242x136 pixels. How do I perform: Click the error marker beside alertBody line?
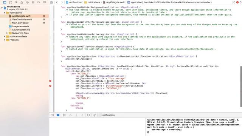(x=50, y=81)
